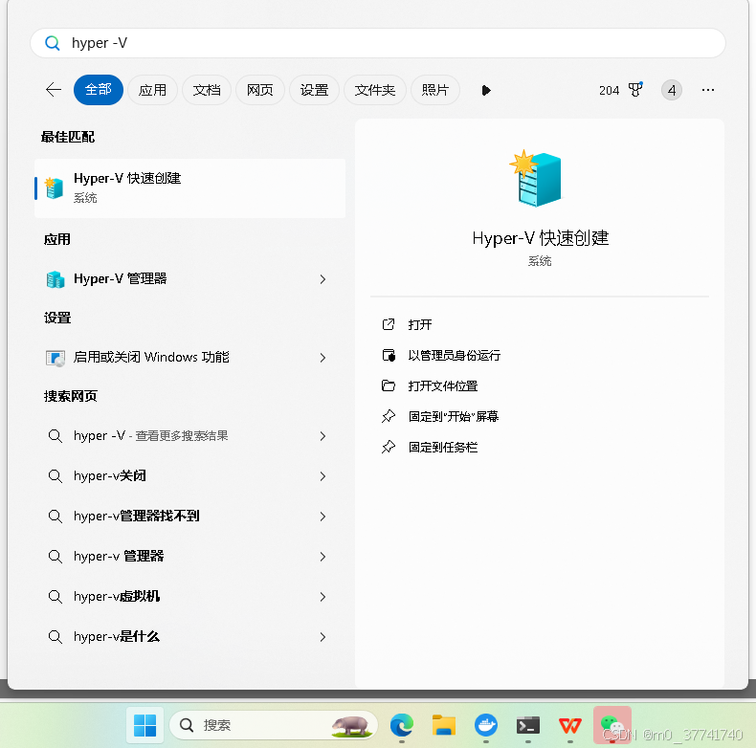The width and height of the screenshot is (756, 748).
Task: Click the search icon beside hyper-v管理器找不到
Action: (x=55, y=517)
